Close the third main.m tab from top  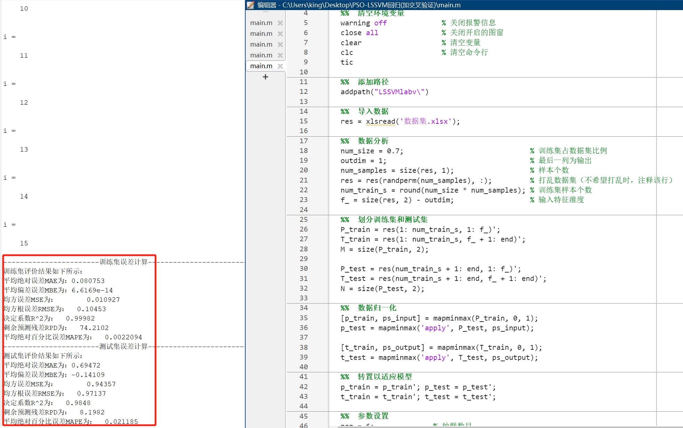[x=280, y=45]
